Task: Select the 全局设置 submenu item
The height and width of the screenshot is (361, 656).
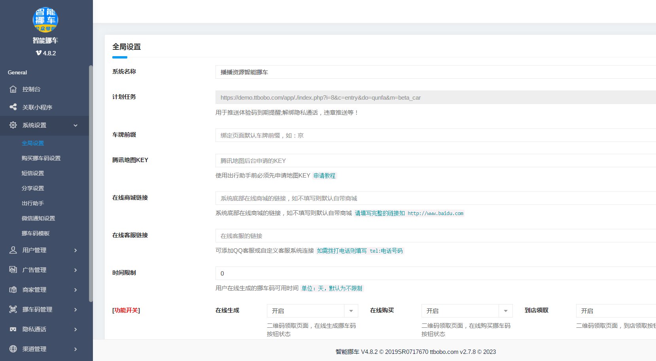Action: point(33,143)
